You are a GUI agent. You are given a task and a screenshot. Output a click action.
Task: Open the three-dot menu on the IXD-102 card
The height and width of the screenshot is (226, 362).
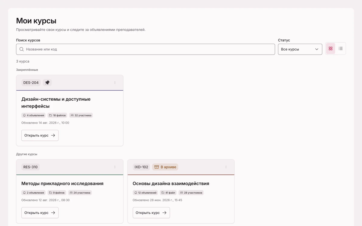[226, 167]
